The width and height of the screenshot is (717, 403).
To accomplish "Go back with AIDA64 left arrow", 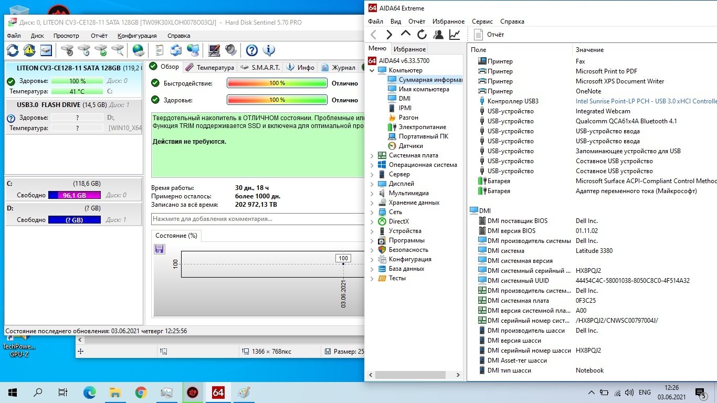I will tap(374, 35).
